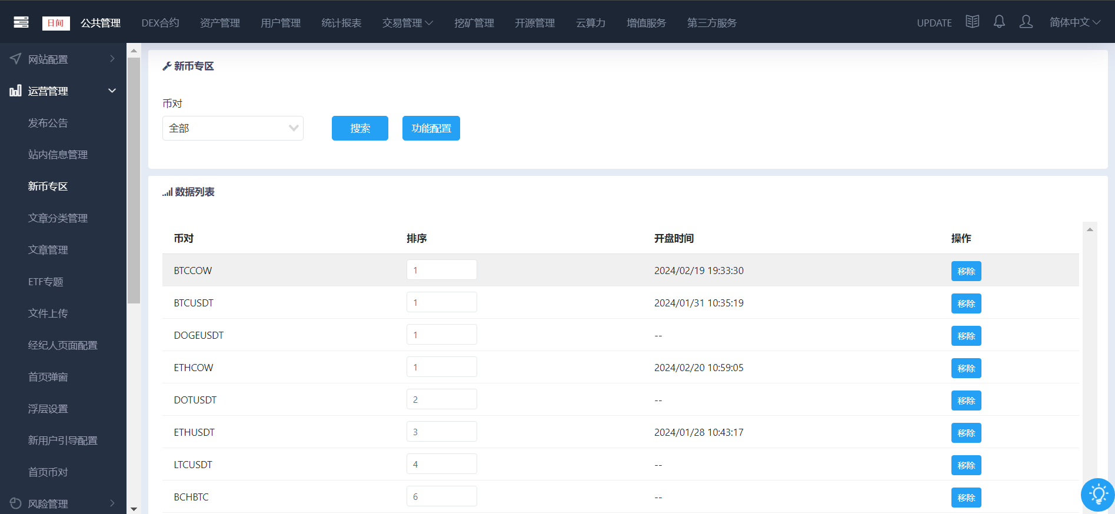Viewport: 1115px width, 514px height.
Task: Click the lightbulb help floating icon
Action: pyautogui.click(x=1098, y=495)
